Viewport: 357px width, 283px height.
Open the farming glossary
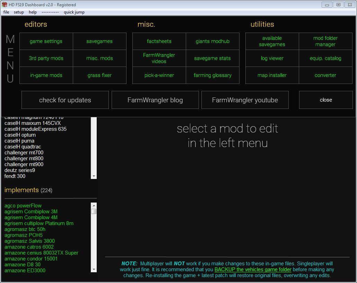pyautogui.click(x=212, y=75)
